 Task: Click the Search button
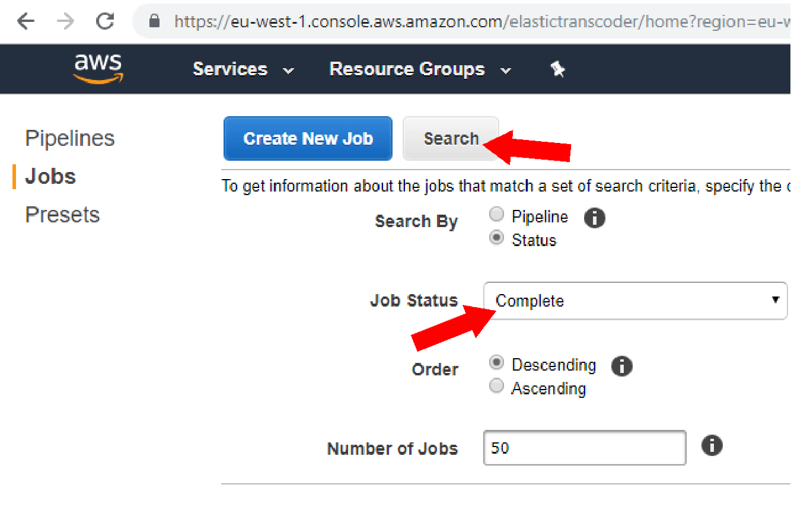click(451, 138)
